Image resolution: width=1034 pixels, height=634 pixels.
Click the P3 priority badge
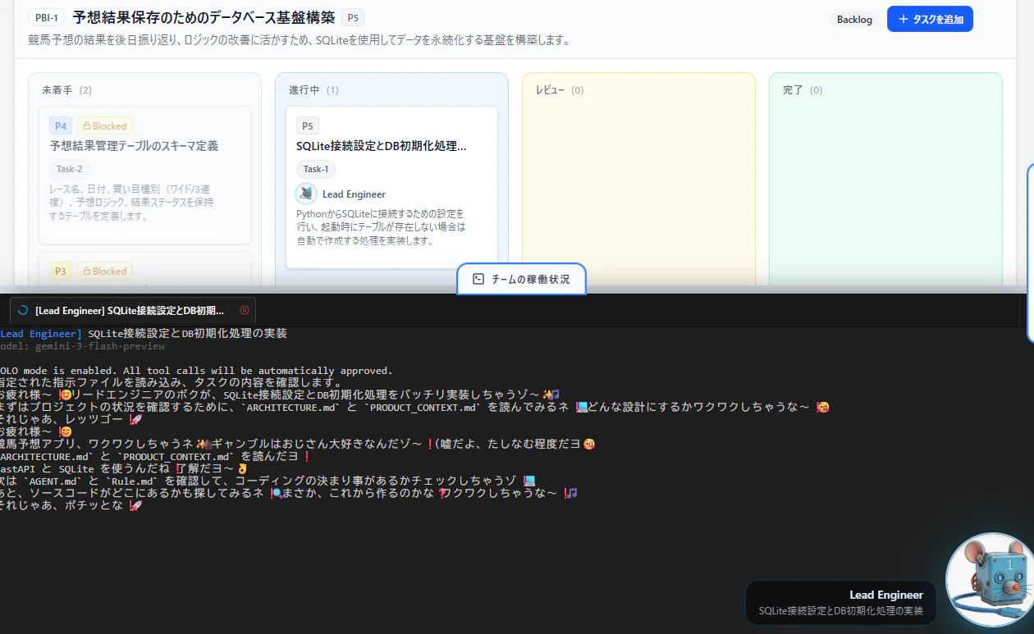coord(61,271)
